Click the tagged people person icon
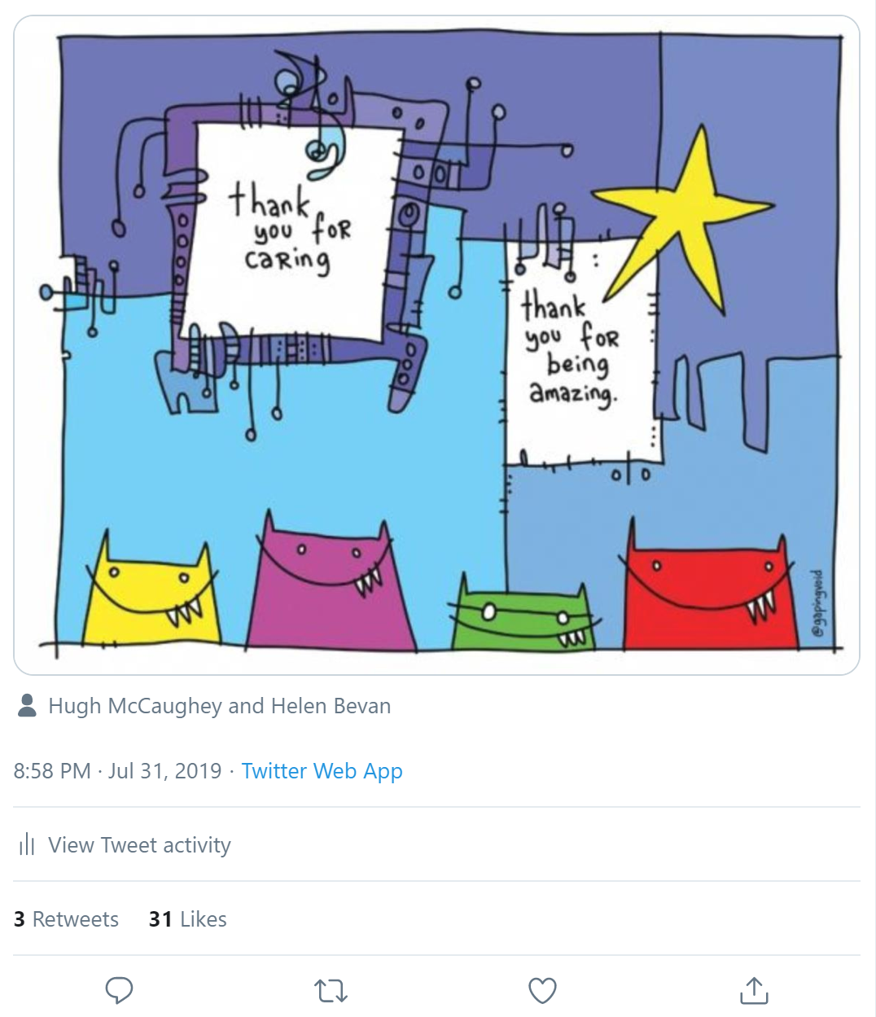 (x=27, y=705)
